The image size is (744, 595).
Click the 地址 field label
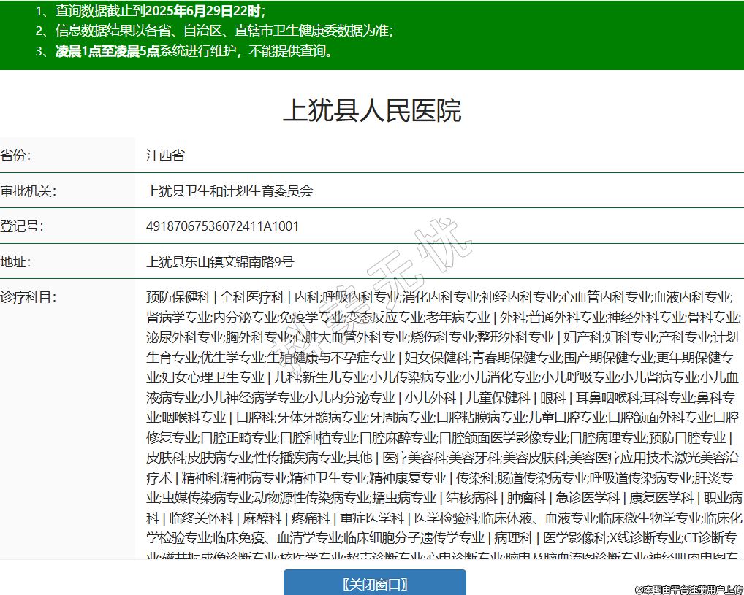coord(15,262)
